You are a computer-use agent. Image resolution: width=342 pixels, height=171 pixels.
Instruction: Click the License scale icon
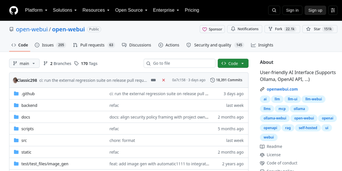262,155
